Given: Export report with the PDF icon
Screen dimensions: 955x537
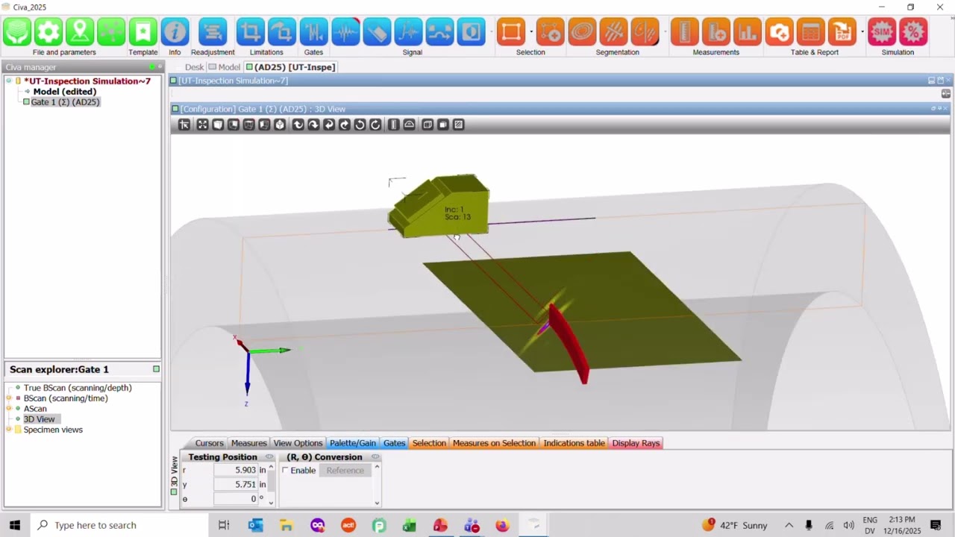Looking at the screenshot, I should pyautogui.click(x=842, y=32).
